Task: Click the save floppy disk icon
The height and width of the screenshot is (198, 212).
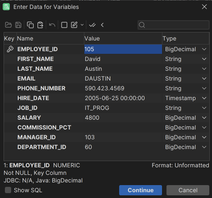Action: [x=18, y=25]
